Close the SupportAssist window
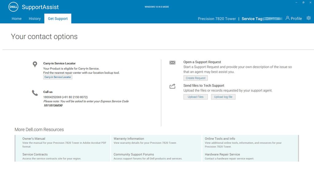Viewport: 314px width, 170px height. click(310, 2)
